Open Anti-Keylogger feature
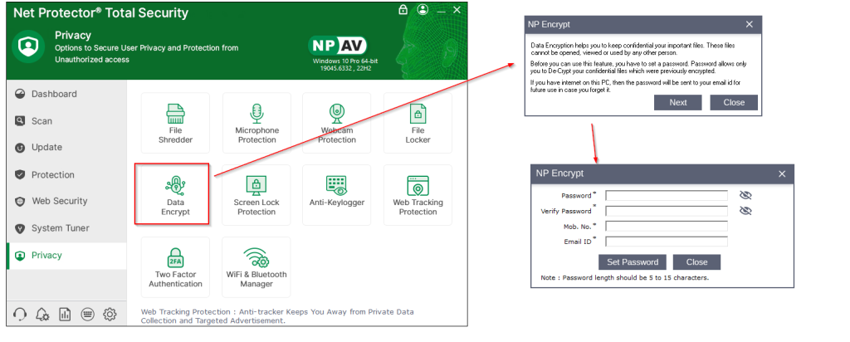 (x=337, y=194)
